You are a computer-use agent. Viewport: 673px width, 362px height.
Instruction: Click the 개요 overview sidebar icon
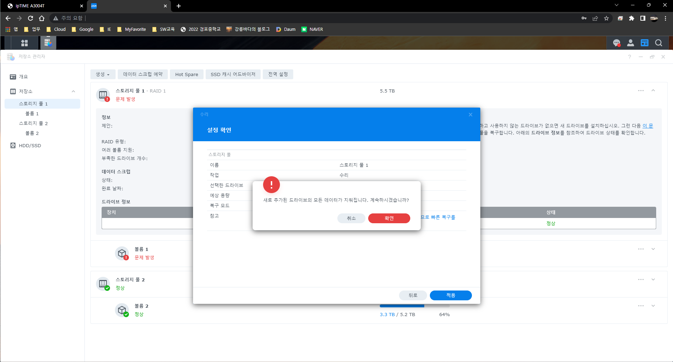pyautogui.click(x=13, y=77)
